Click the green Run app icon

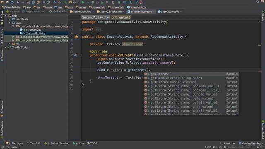tap(83, 2)
